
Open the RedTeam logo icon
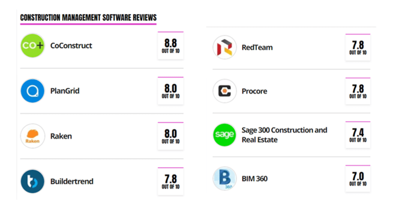[x=225, y=48]
